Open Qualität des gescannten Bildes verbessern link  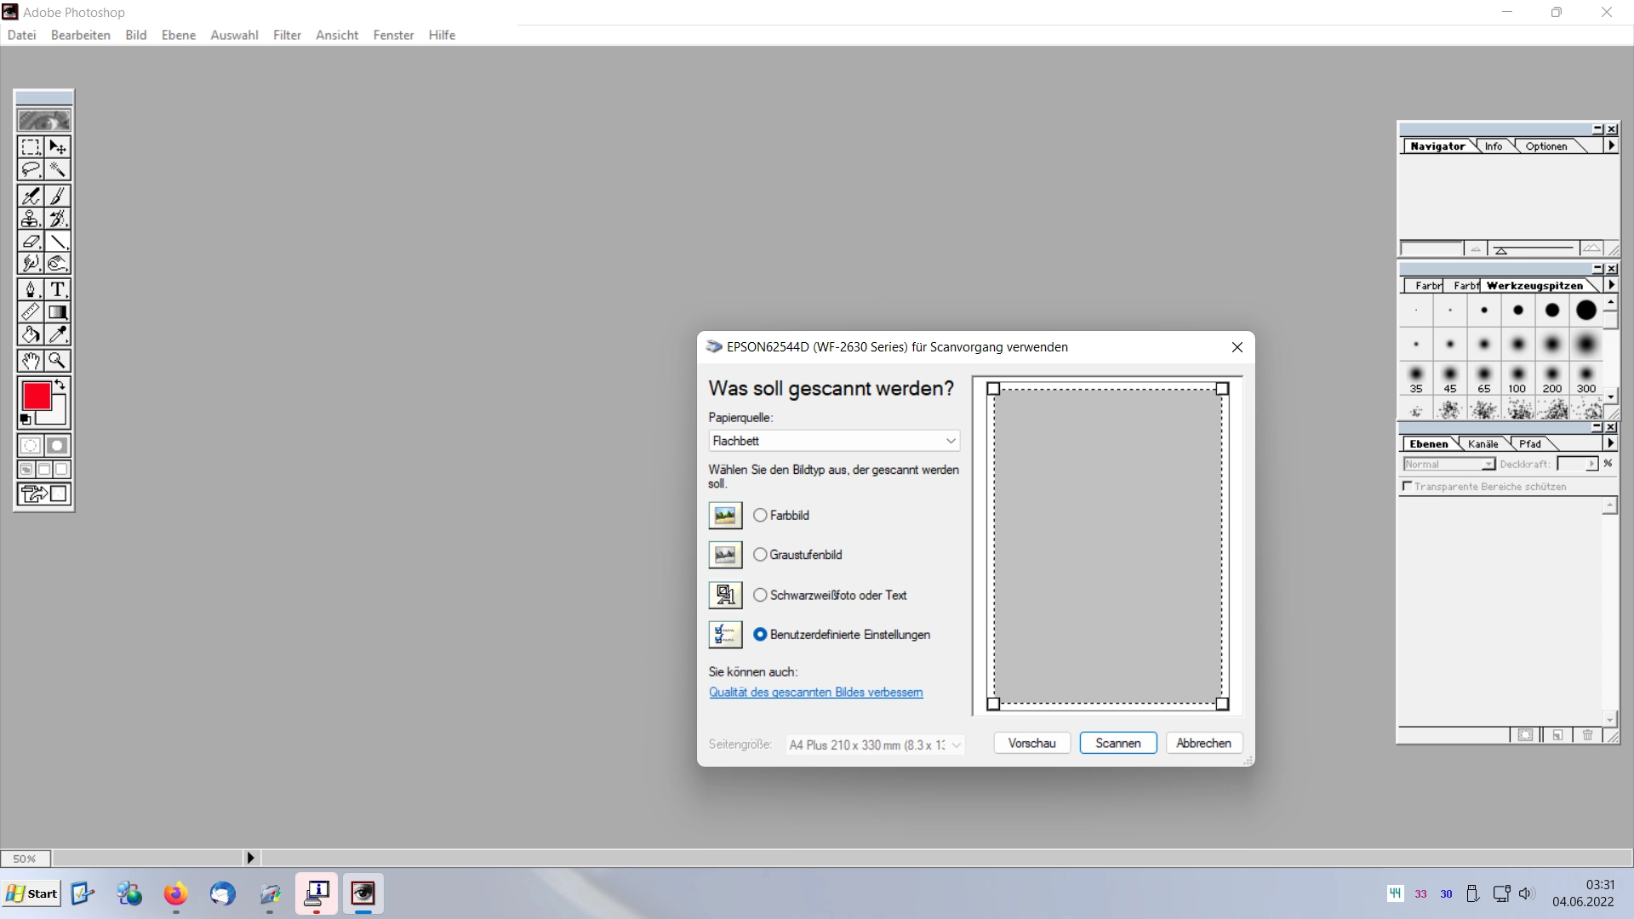click(x=815, y=693)
